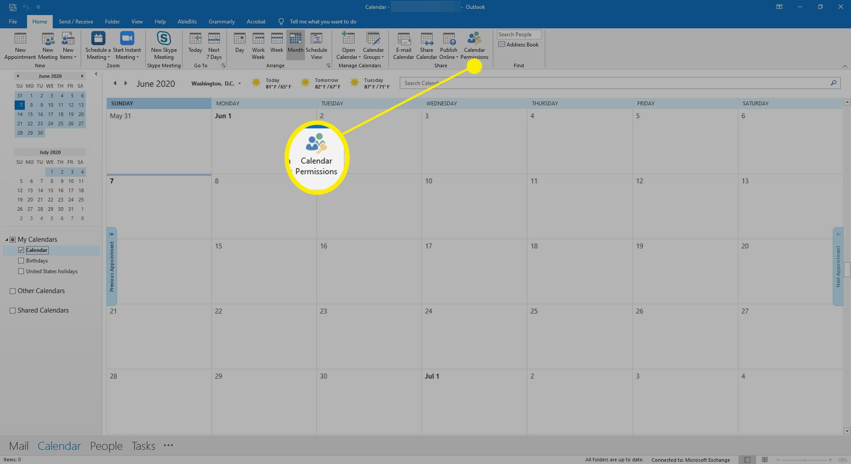Screen dimensions: 851x464
Task: Click the Next Appointment side tab
Action: tap(838, 267)
